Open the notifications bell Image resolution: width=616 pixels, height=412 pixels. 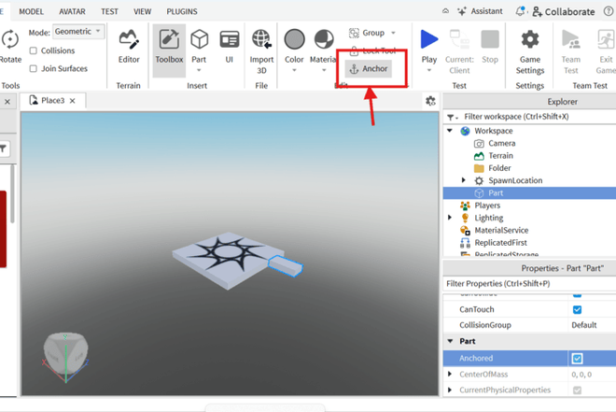tap(520, 11)
